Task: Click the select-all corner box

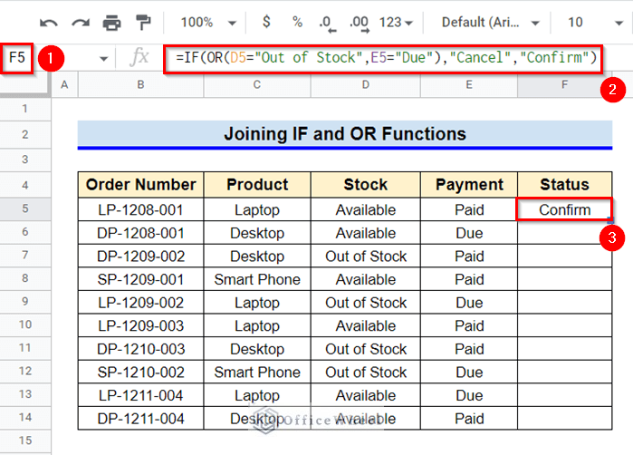Action: pyautogui.click(x=25, y=85)
